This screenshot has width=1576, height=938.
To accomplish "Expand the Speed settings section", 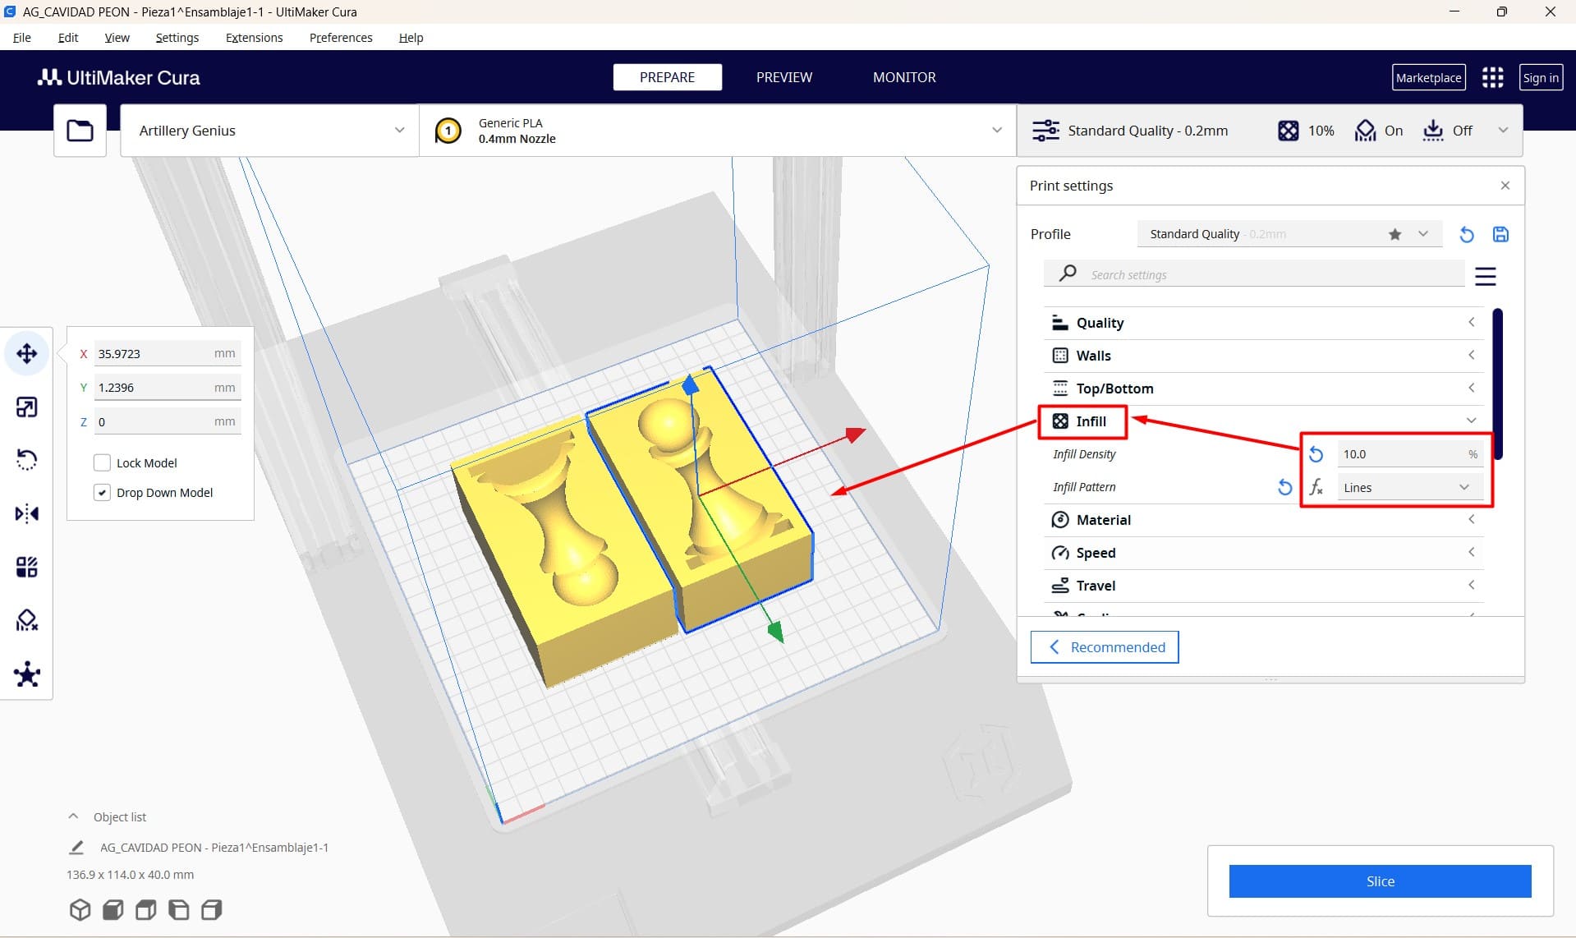I will pos(1263,553).
